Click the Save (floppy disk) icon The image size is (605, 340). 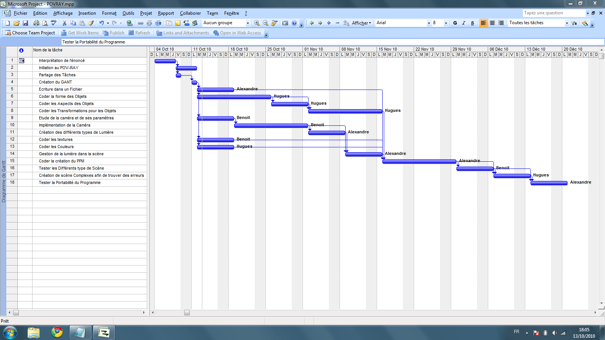(x=25, y=23)
